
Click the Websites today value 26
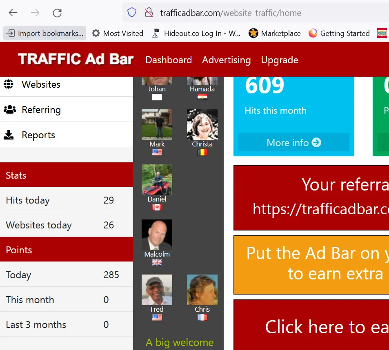click(109, 225)
